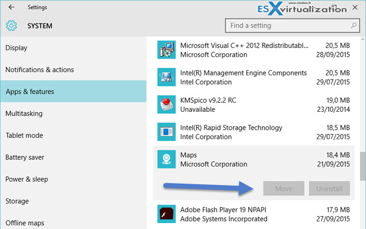Open Notifications & actions
The image size is (366, 229).
[x=73, y=69]
